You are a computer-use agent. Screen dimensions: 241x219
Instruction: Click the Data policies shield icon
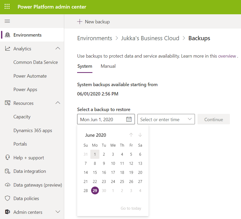(8, 198)
